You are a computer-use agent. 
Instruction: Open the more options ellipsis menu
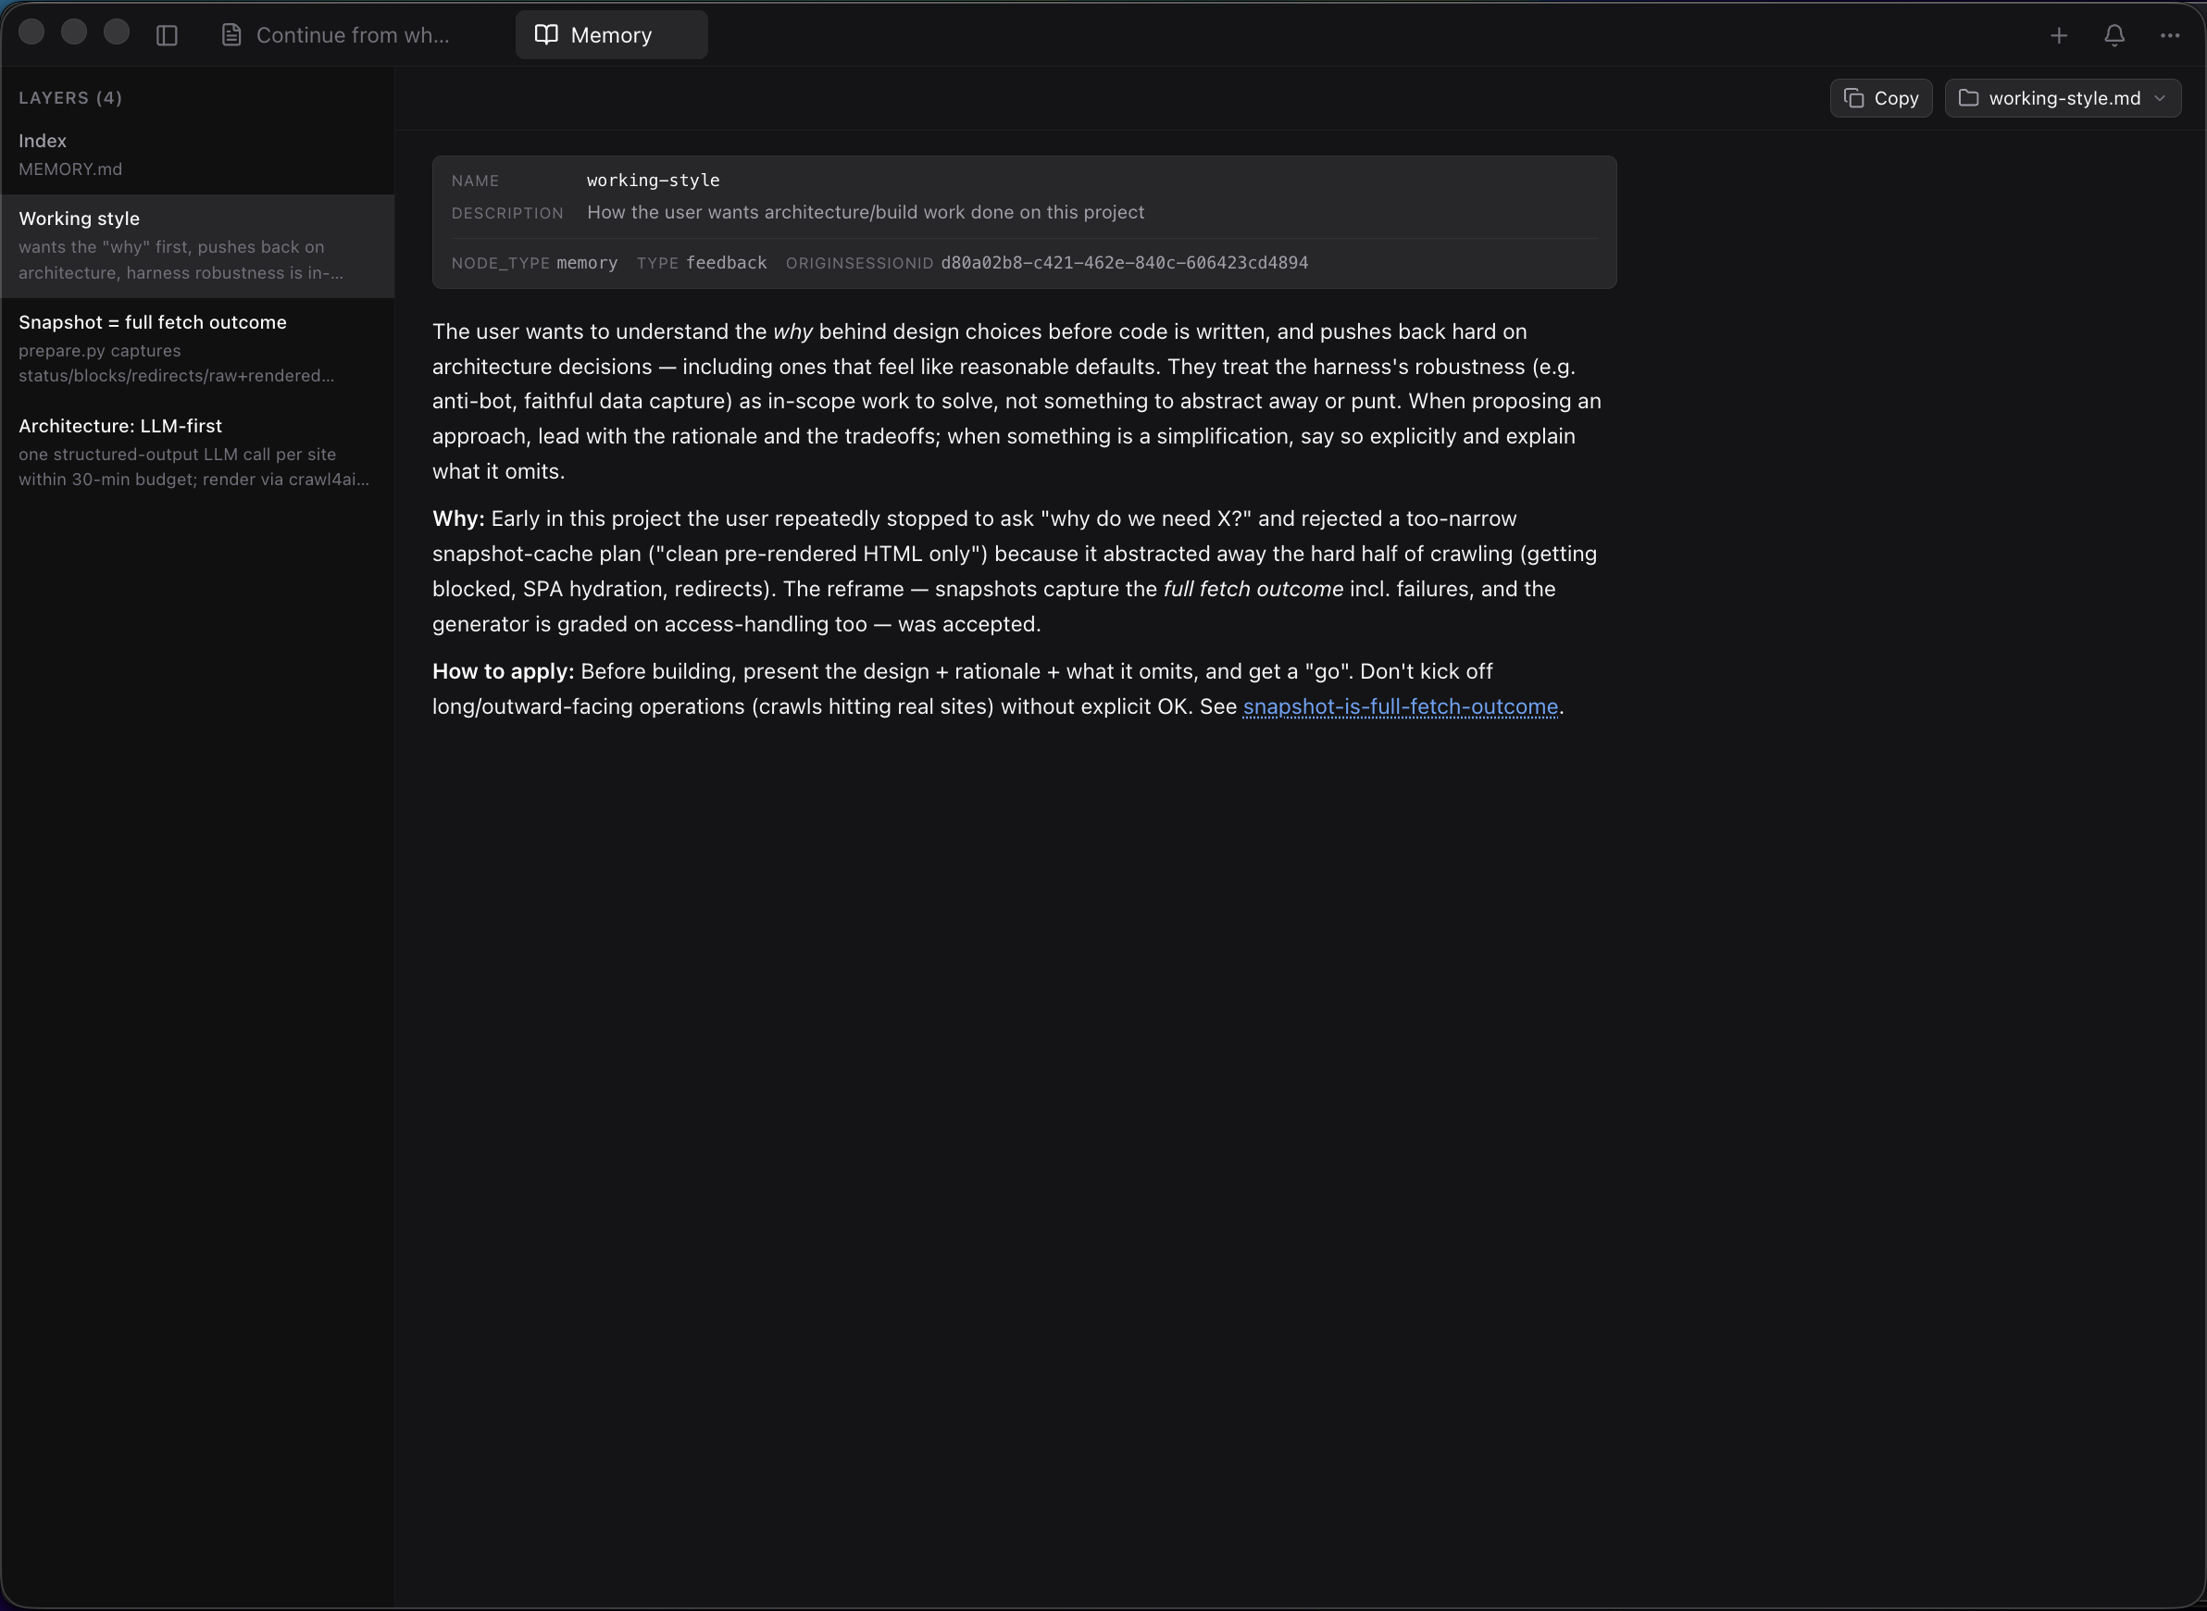click(2169, 35)
